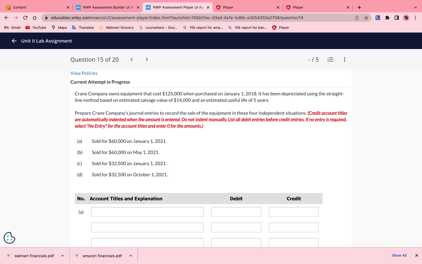This screenshot has width=422, height=264.
Task: Click the back arrow beside Unit II Lab Assignment
Action: coord(14,41)
